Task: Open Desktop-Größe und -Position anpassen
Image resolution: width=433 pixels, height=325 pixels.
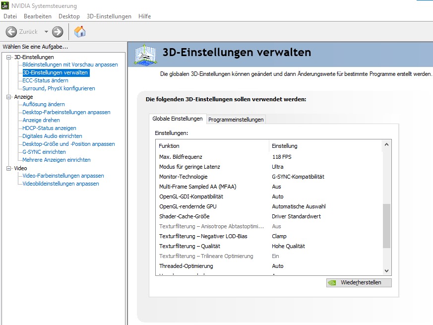Action: coord(68,144)
